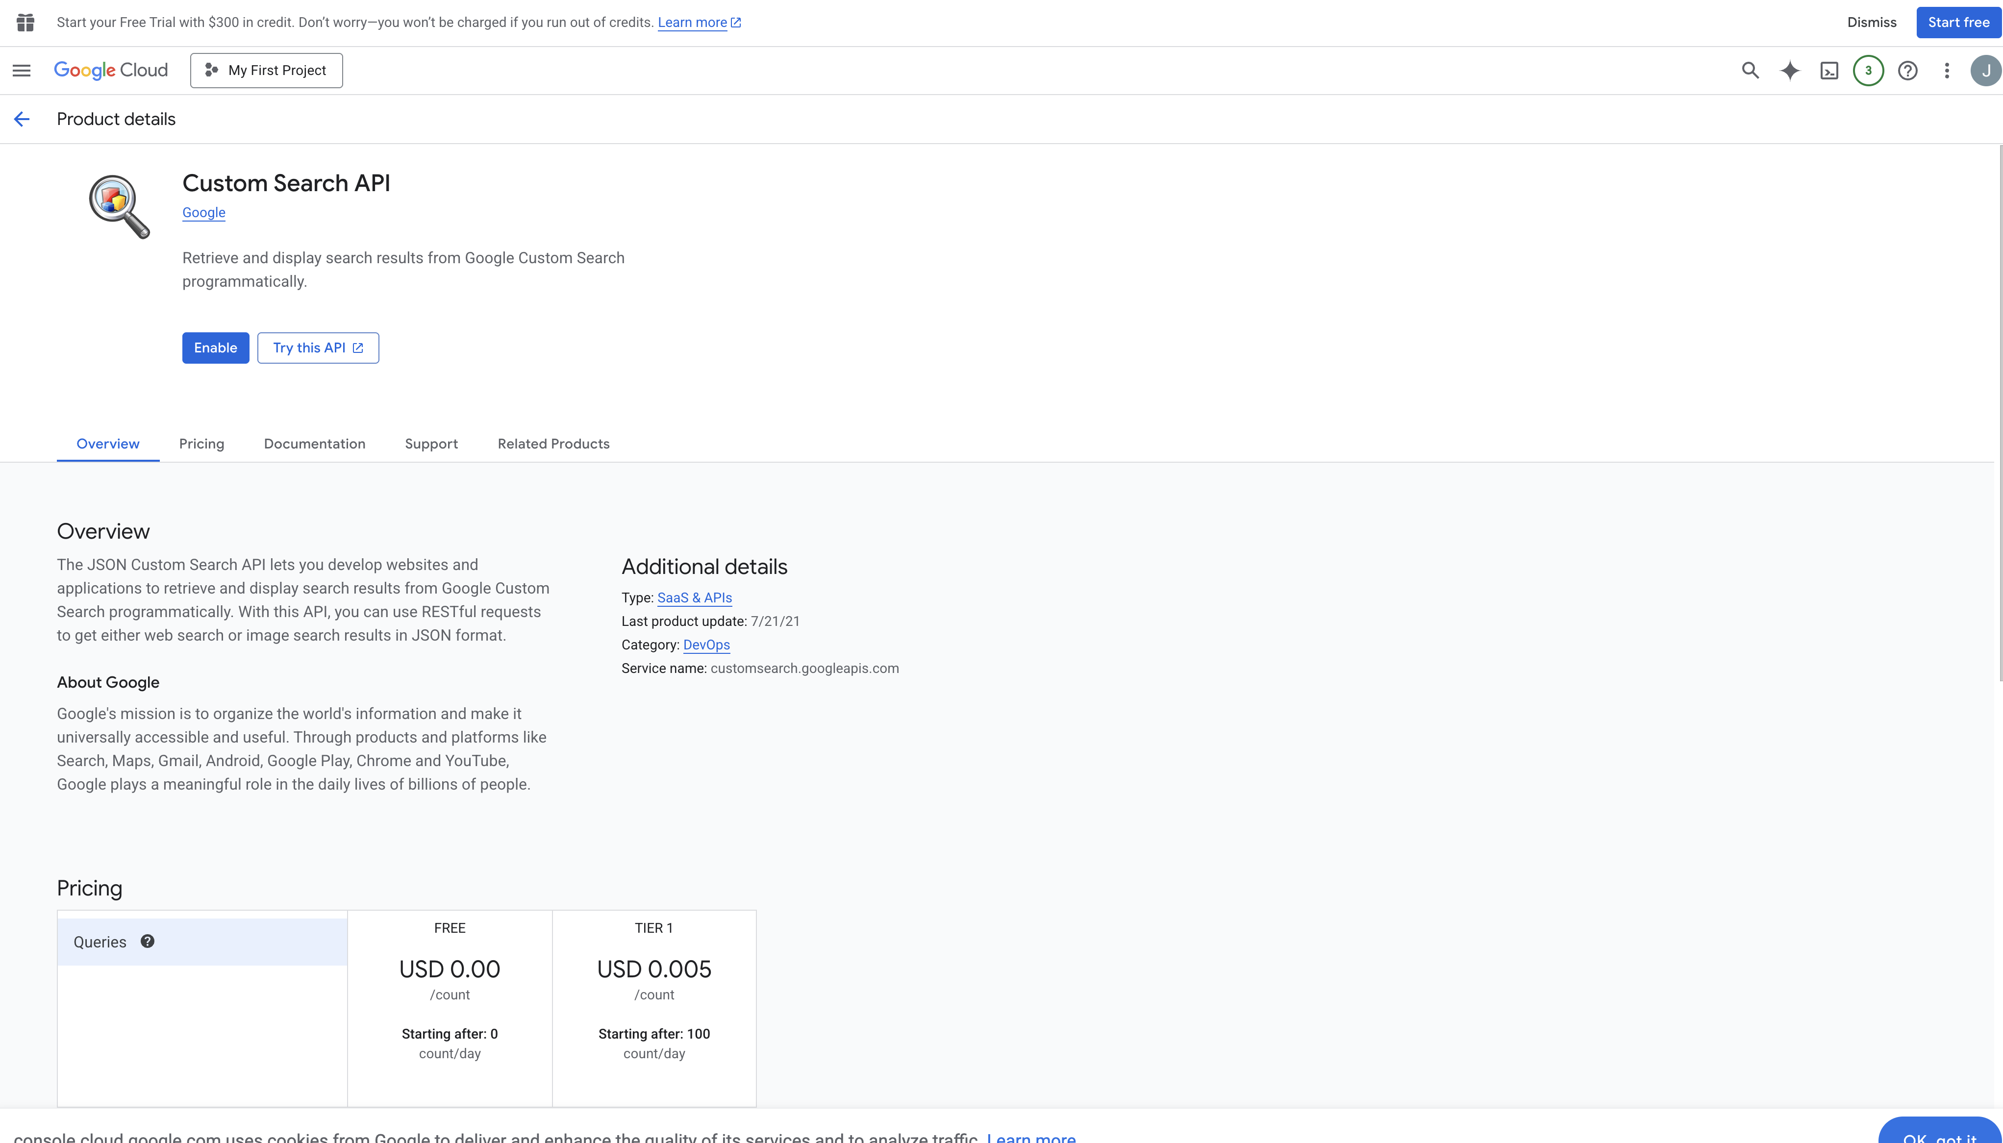
Task: Open the three-dot settings menu
Action: click(1947, 71)
